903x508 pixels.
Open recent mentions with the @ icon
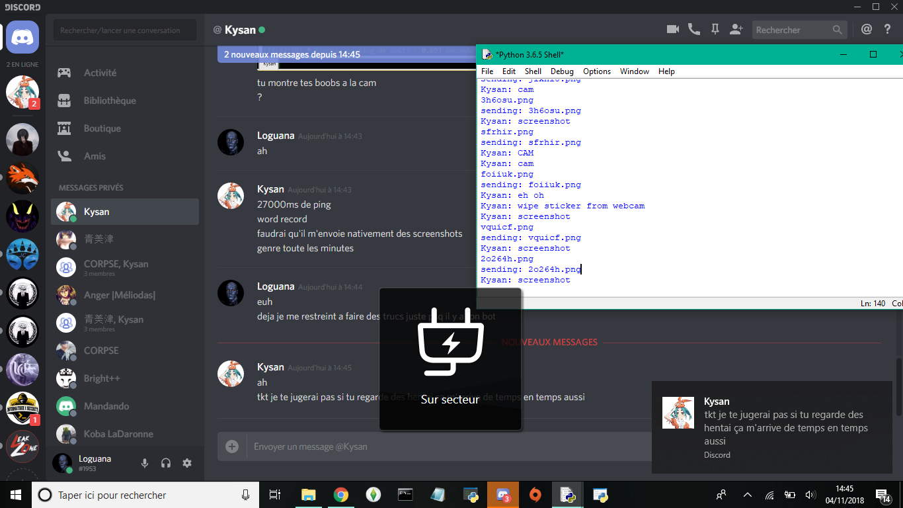[x=867, y=29]
